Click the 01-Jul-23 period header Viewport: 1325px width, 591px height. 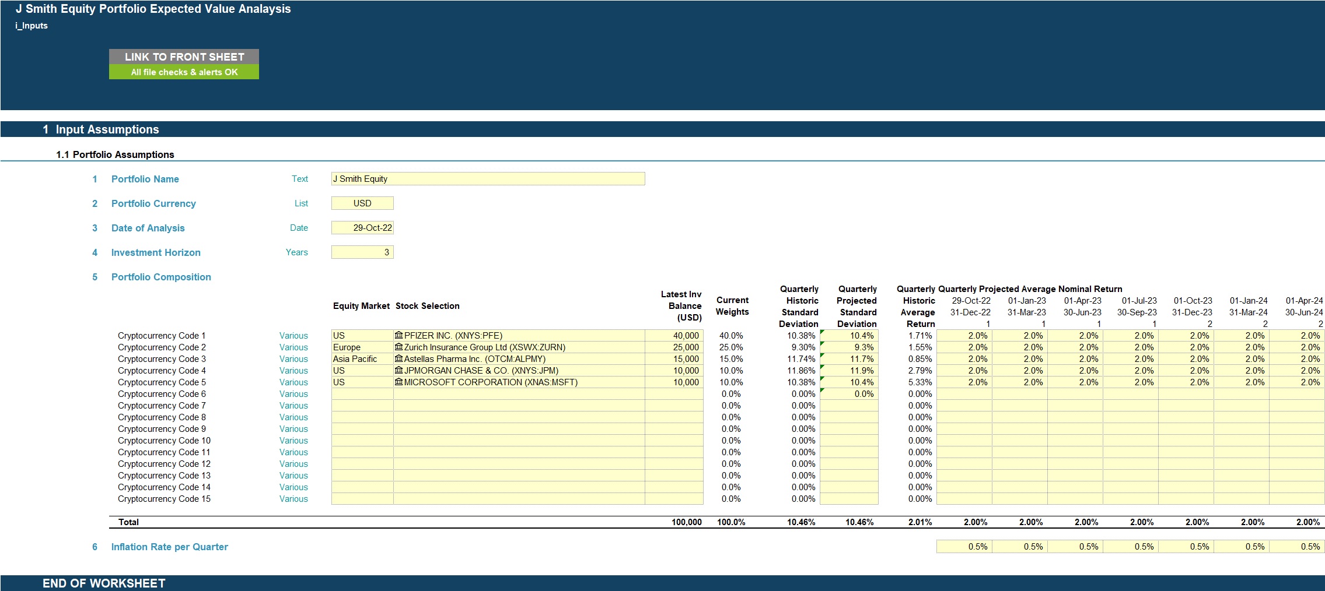pos(1139,301)
